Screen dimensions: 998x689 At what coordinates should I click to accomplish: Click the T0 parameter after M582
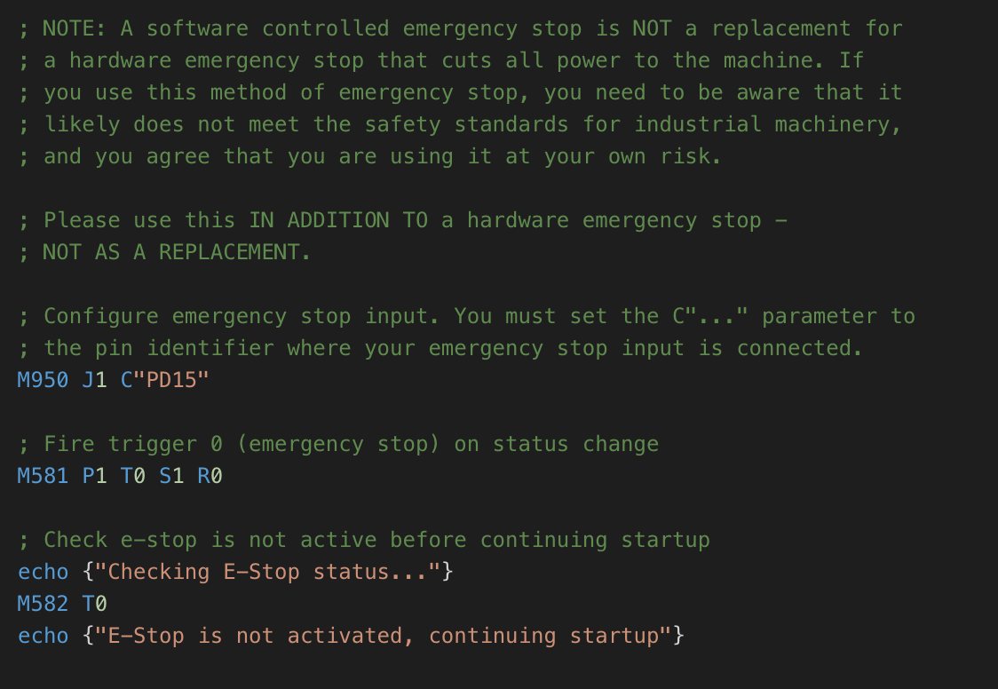[94, 603]
